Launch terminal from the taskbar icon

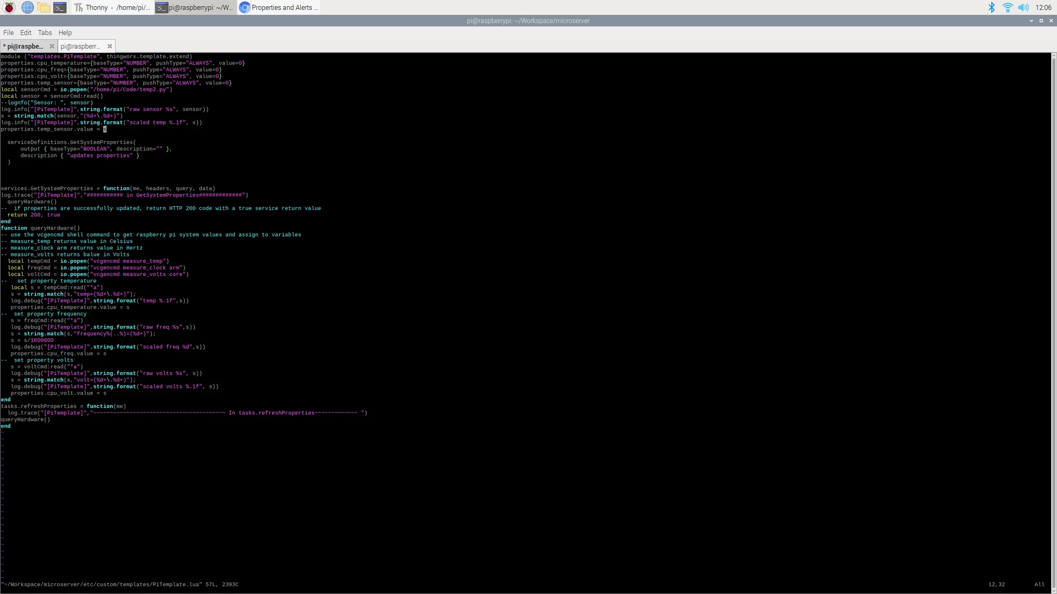(60, 7)
